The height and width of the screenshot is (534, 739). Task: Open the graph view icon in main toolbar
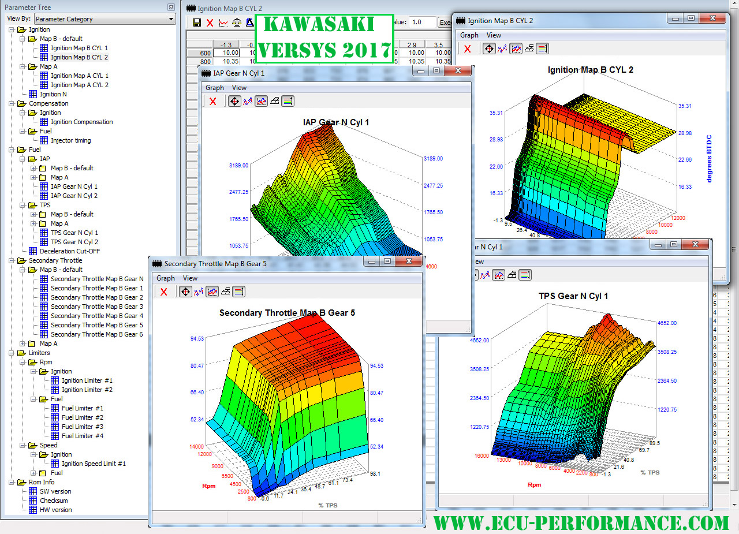tap(223, 23)
